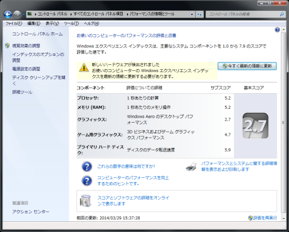Expand arrow before パフォーマンスの情報とツール breadcrumb
This screenshot has width=289, height=232.
(x=127, y=14)
